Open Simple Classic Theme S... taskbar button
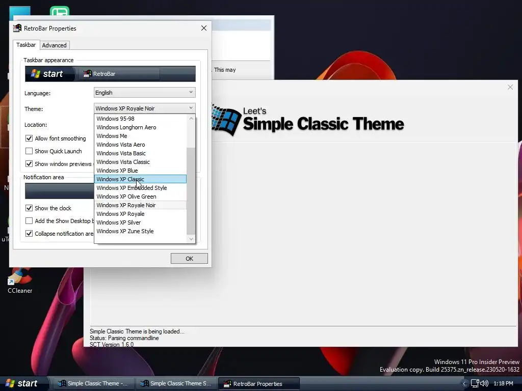Viewport: 522px width, 391px height. pos(176,383)
